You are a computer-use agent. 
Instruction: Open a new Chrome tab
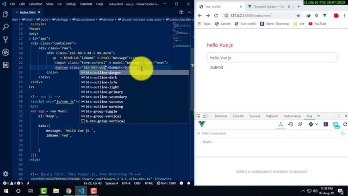(x=299, y=7)
